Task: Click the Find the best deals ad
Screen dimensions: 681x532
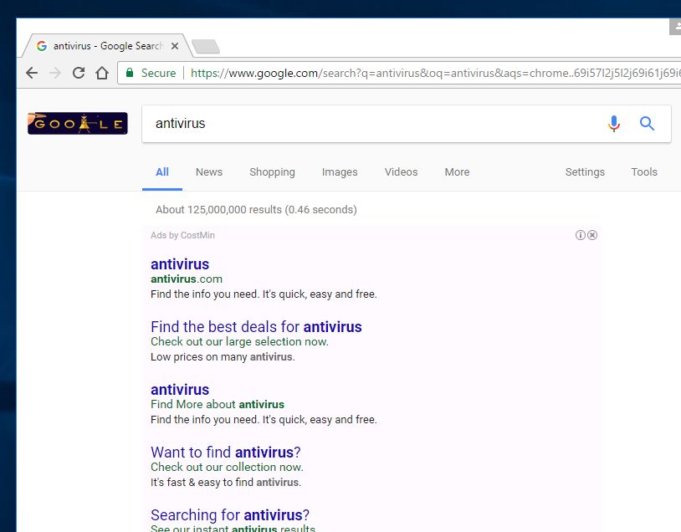Action: [x=255, y=327]
